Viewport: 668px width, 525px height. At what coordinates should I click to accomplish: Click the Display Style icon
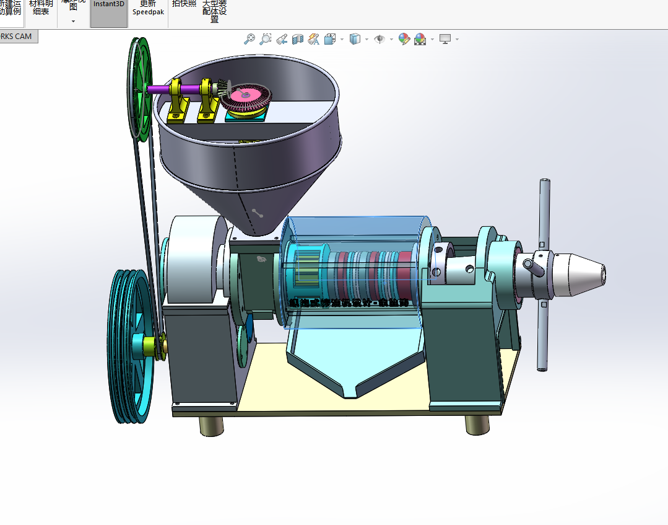[355, 39]
